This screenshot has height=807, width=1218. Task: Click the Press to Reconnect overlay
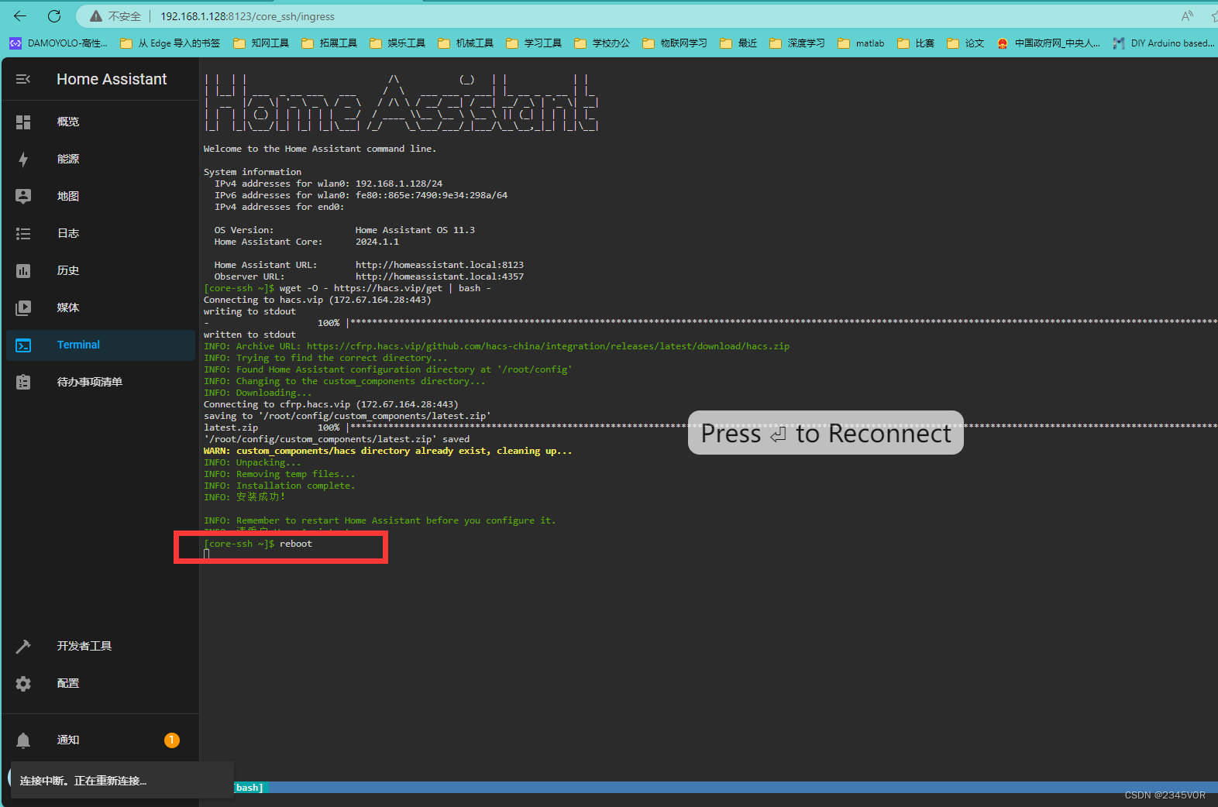pos(826,433)
